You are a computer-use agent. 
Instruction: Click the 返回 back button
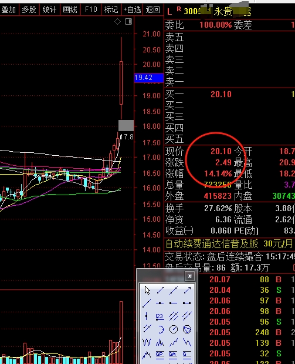tap(153, 9)
